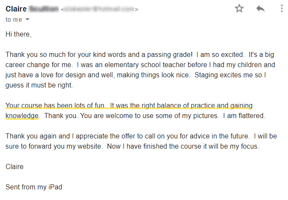Click the sentence 'I am flattered.'
288x200 pixels.
pyautogui.click(x=244, y=115)
